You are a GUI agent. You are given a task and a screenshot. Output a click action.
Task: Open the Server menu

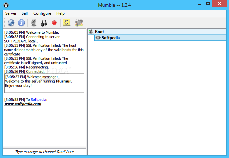[11, 13]
